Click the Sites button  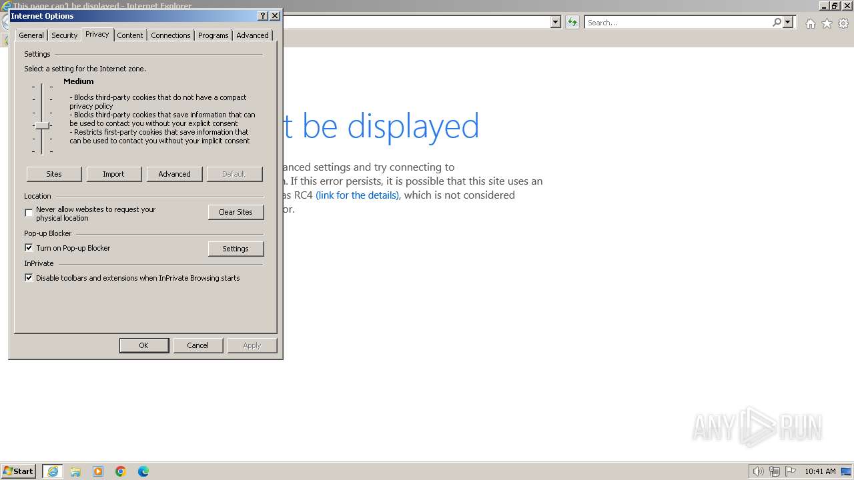(54, 174)
